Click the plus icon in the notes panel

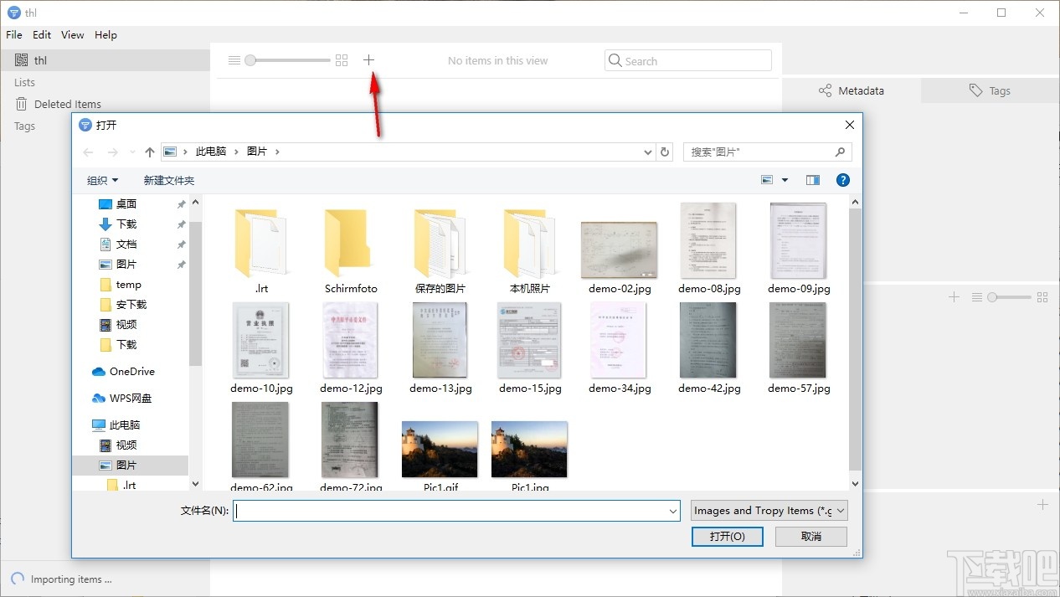tap(1042, 505)
